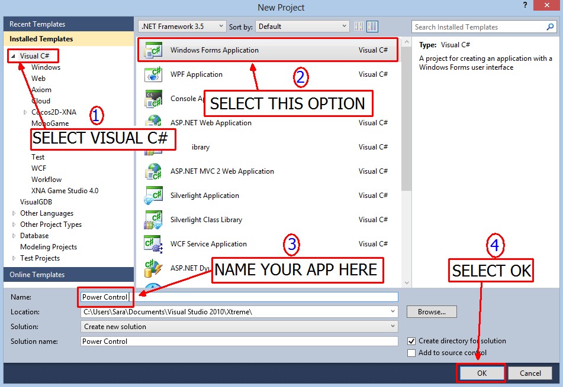Click the ASP.NET Dynamic Data template icon

coord(153,268)
